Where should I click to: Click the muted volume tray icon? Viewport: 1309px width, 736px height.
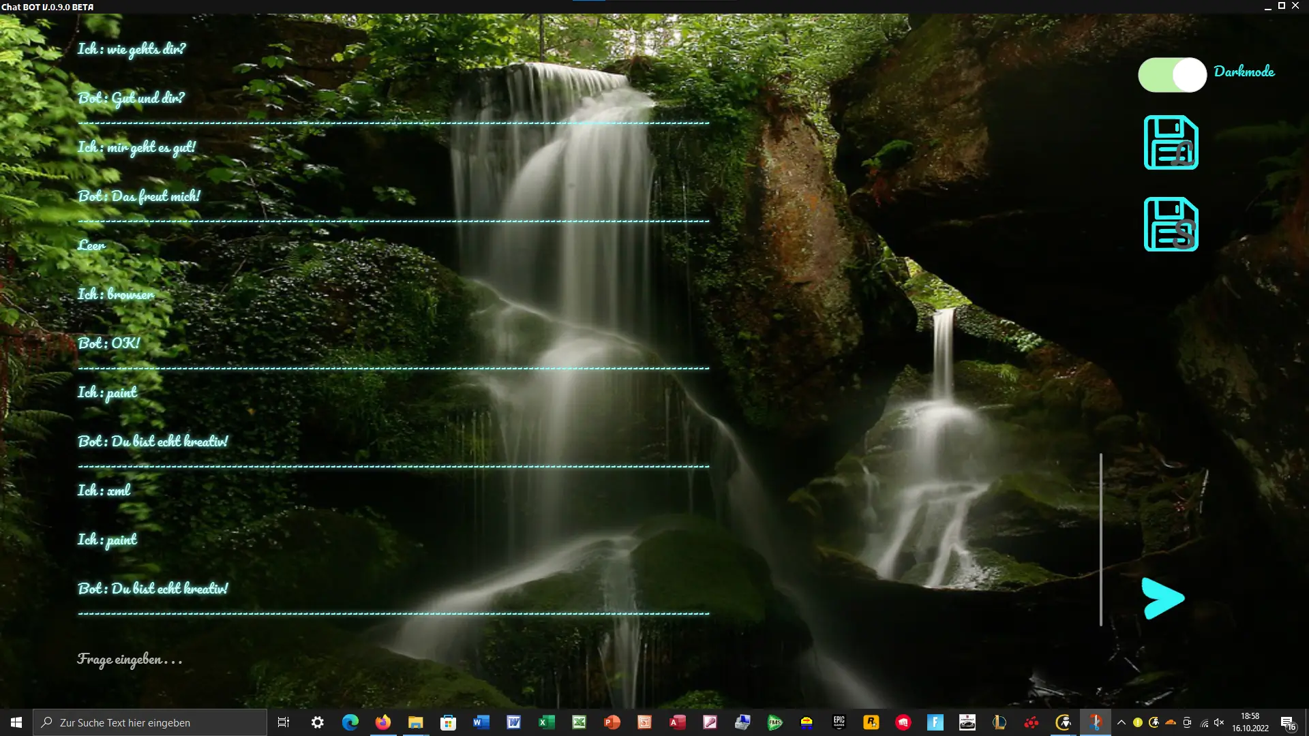1220,722
